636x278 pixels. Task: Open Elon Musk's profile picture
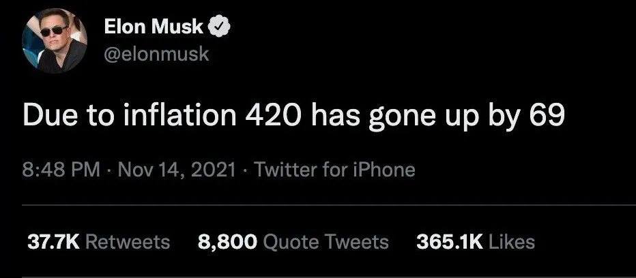point(56,41)
